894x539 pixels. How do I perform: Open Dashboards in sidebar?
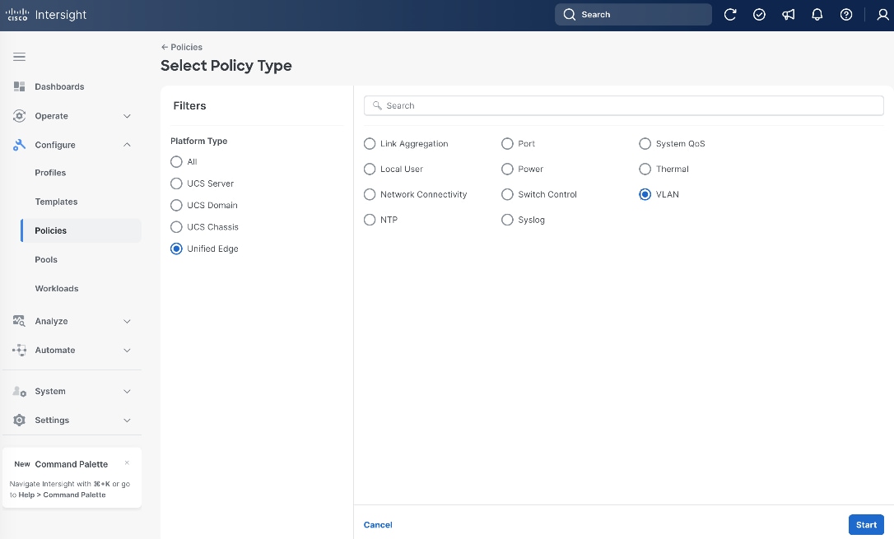59,86
